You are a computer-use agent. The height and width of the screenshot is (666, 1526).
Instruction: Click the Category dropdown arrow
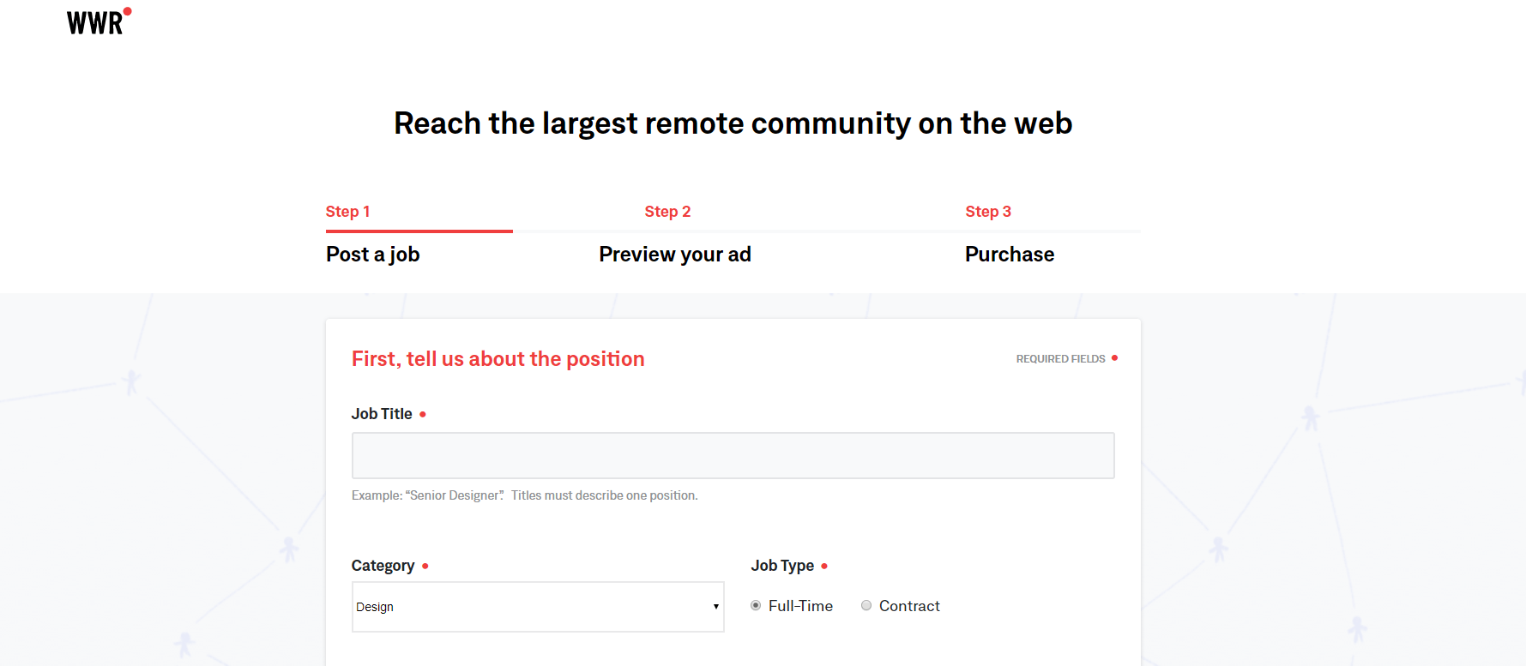click(715, 607)
